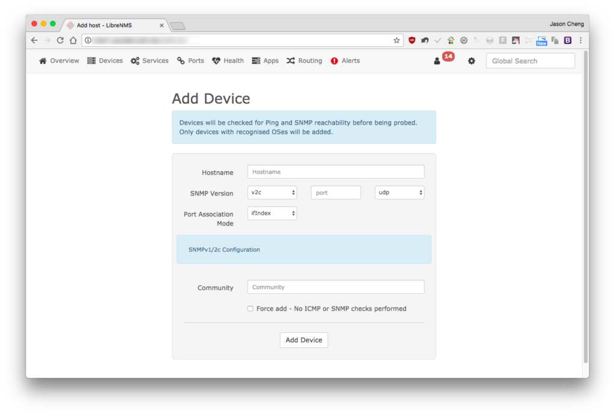Go back with the browser back arrow

coord(34,40)
